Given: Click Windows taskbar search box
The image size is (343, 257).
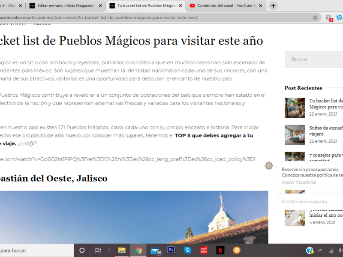Looking at the screenshot, I should tap(37, 251).
